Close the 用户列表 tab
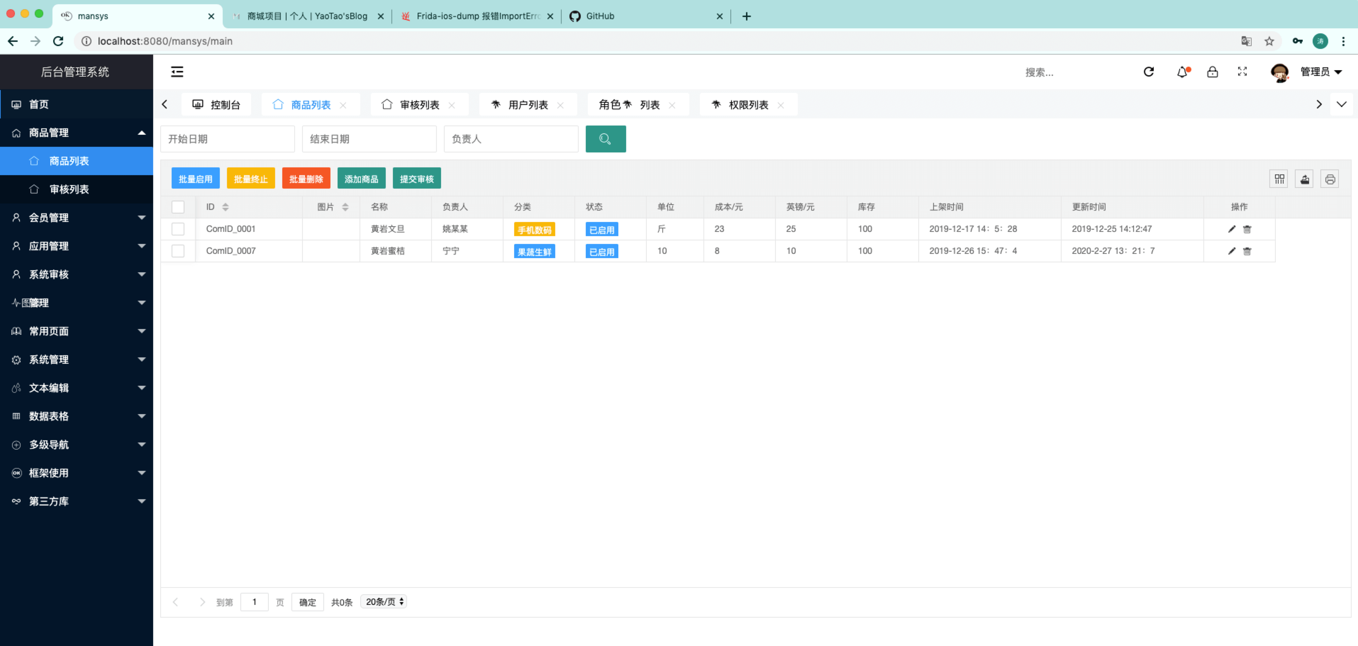 tap(560, 105)
